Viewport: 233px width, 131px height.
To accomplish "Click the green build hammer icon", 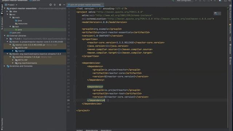I will [x=173, y=1].
